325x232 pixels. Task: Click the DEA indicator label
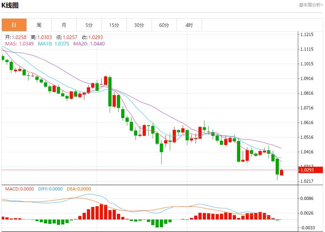(78, 189)
